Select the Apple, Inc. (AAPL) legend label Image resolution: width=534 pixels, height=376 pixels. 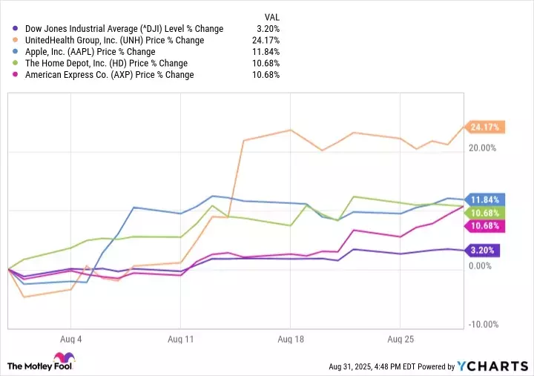tap(90, 52)
